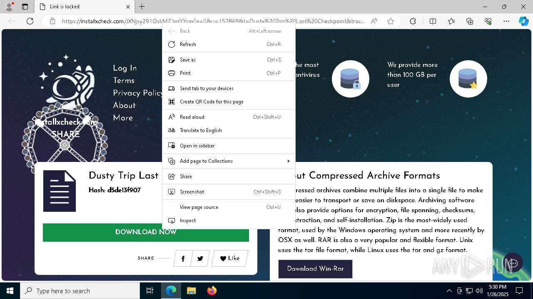533x299 pixels.
Task: Open the Terms link
Action: (x=124, y=81)
